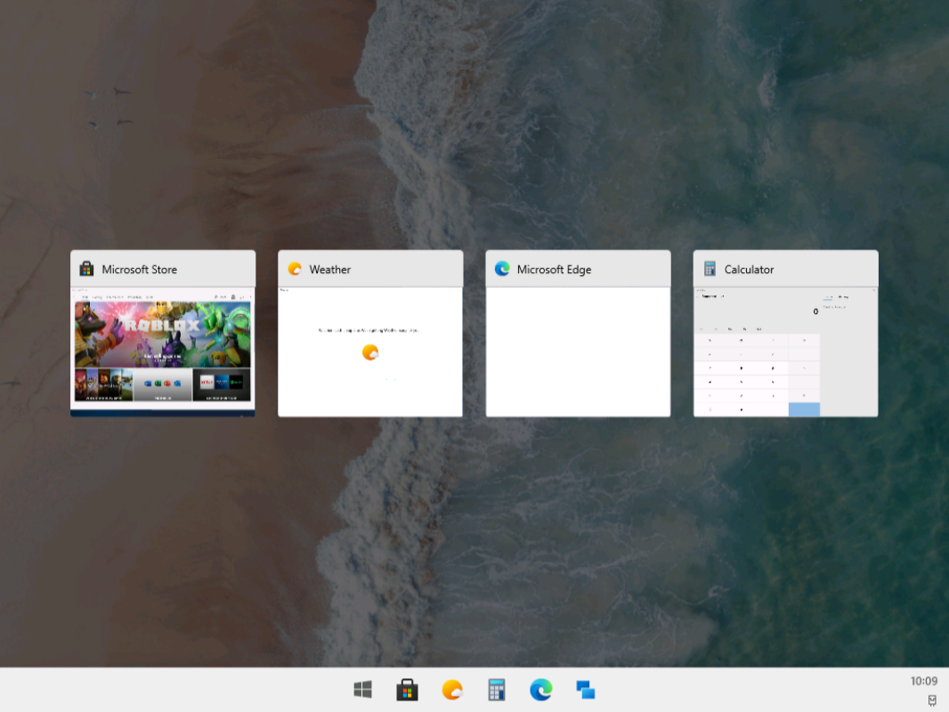Viewport: 949px width, 712px height.
Task: Switch to the Weather window thumbnail
Action: point(370,352)
